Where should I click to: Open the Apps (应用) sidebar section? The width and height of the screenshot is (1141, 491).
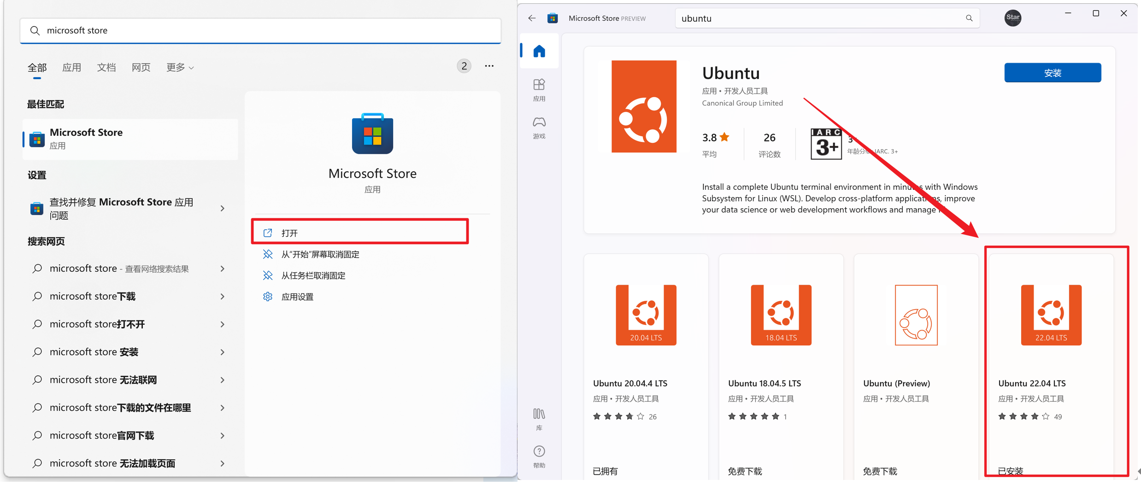click(539, 90)
